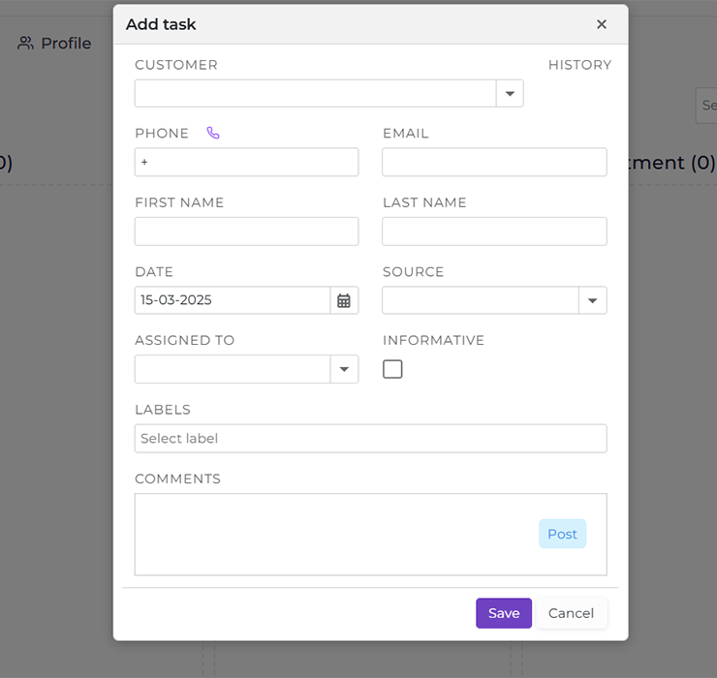Expand the Source dropdown arrow

click(593, 300)
